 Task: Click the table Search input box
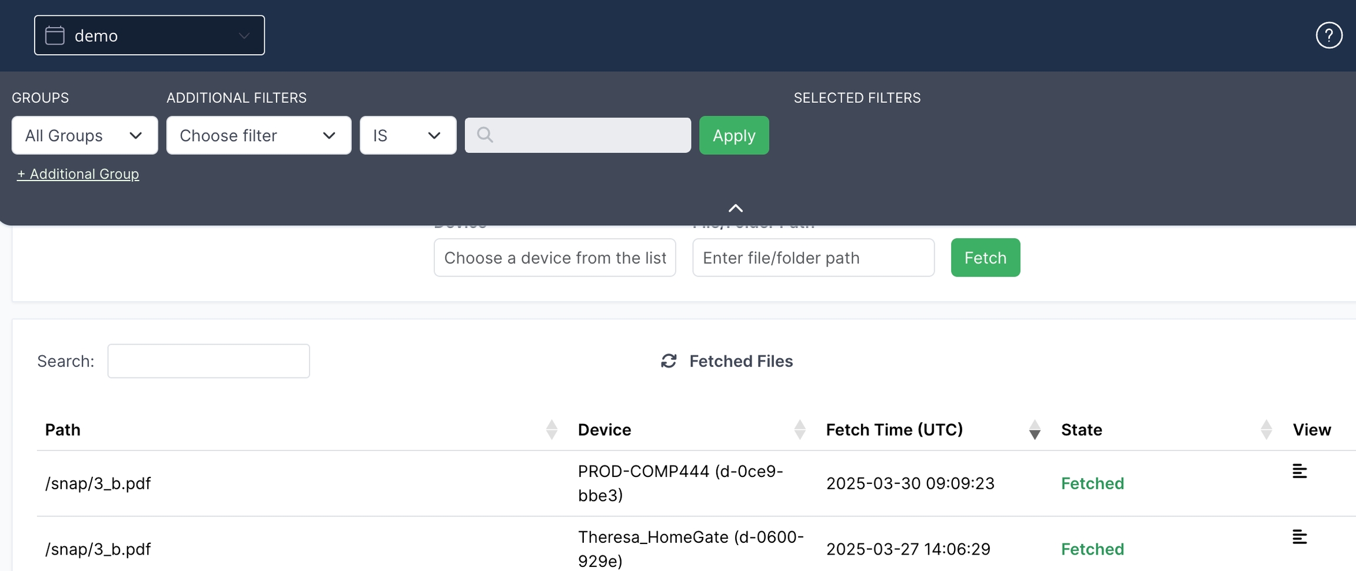pyautogui.click(x=208, y=361)
